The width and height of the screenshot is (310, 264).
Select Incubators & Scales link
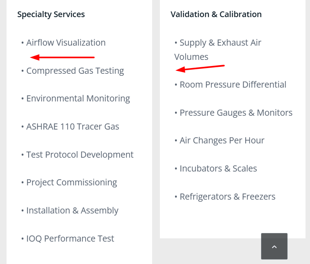pyautogui.click(x=218, y=169)
